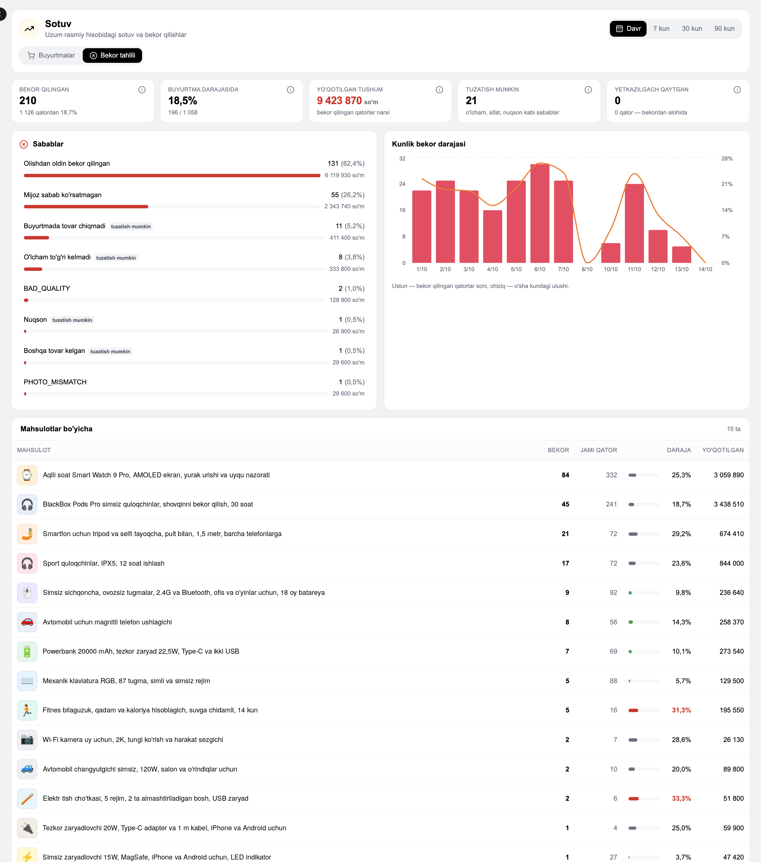The image size is (761, 862).
Task: Click the JAMI QATOR column header
Action: tap(598, 450)
